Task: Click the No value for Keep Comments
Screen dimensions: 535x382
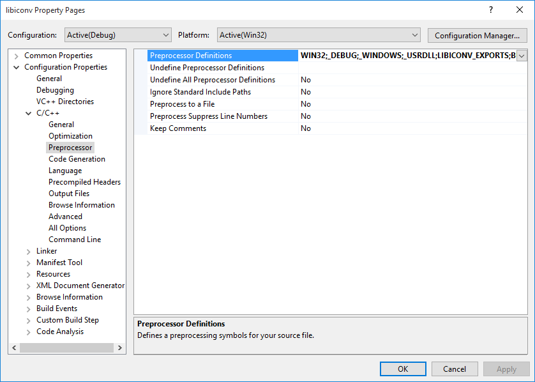Action: coord(412,128)
